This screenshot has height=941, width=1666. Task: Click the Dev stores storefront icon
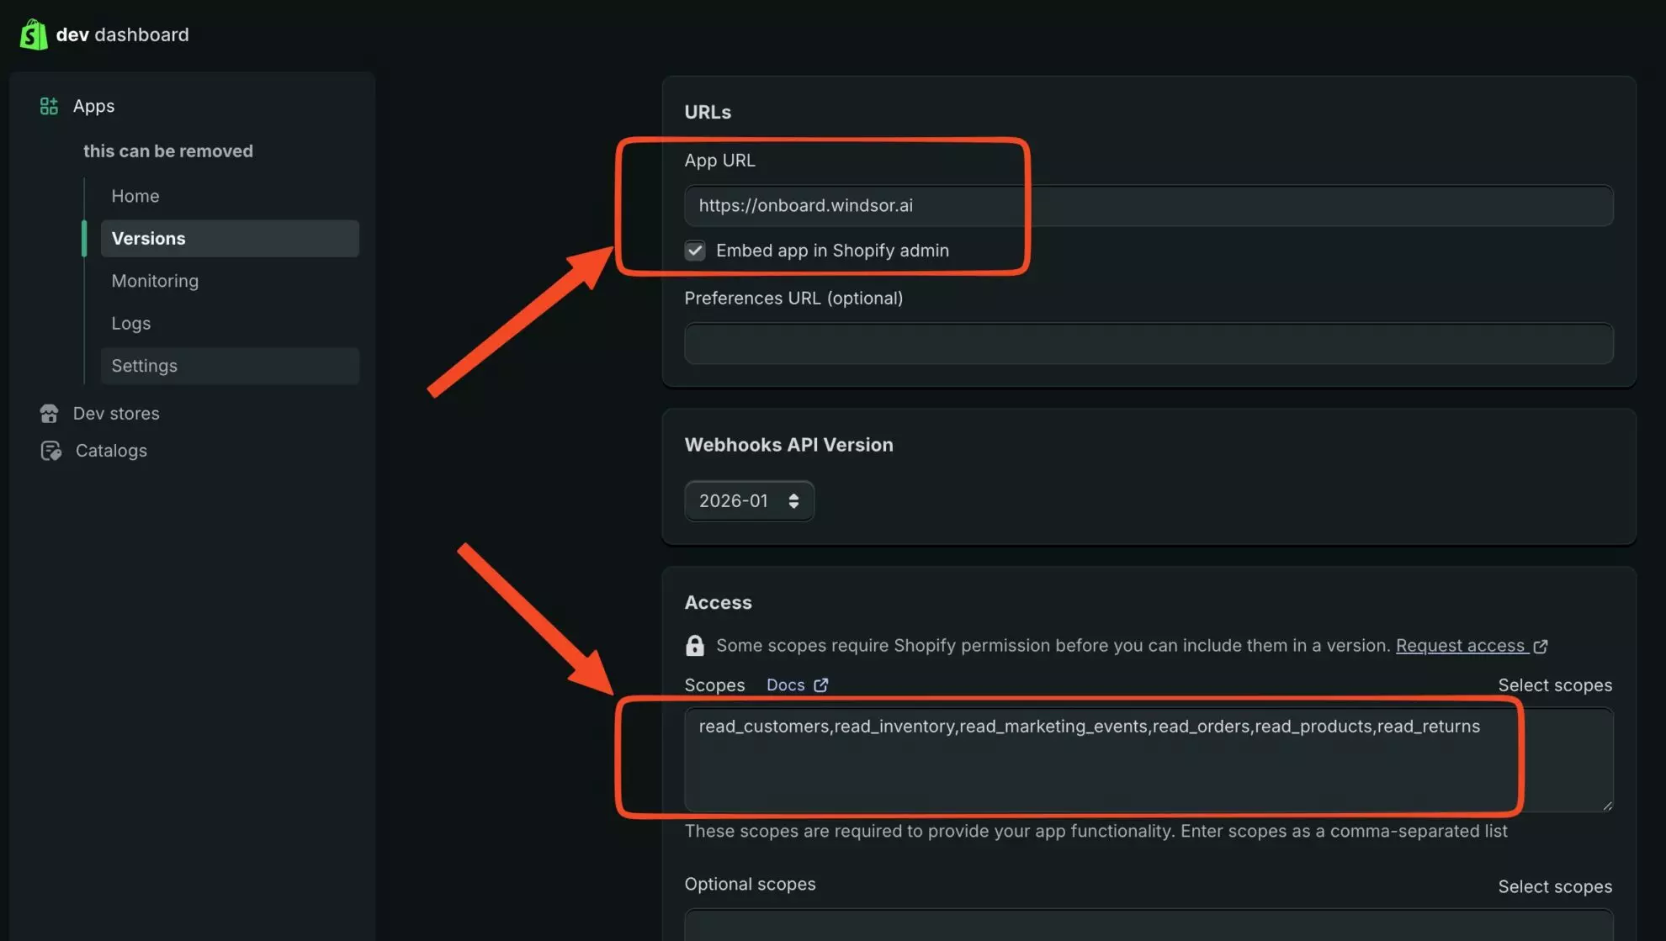click(x=50, y=413)
